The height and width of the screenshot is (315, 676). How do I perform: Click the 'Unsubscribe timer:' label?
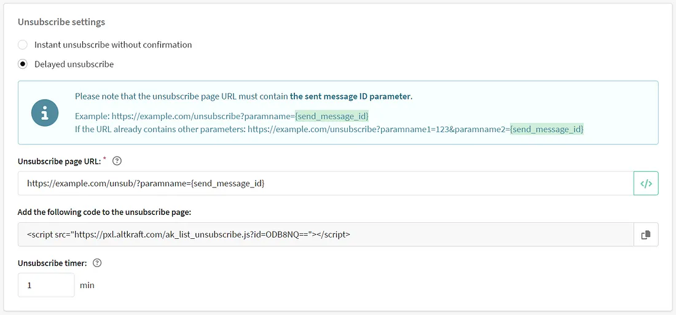pos(53,263)
